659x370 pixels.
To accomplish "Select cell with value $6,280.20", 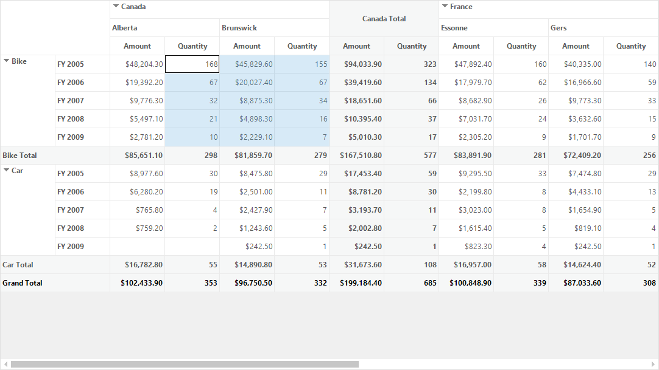I will [138, 191].
